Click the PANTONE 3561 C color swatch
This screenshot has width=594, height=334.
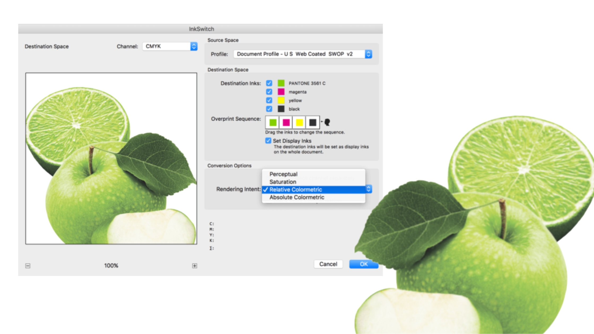point(281,83)
